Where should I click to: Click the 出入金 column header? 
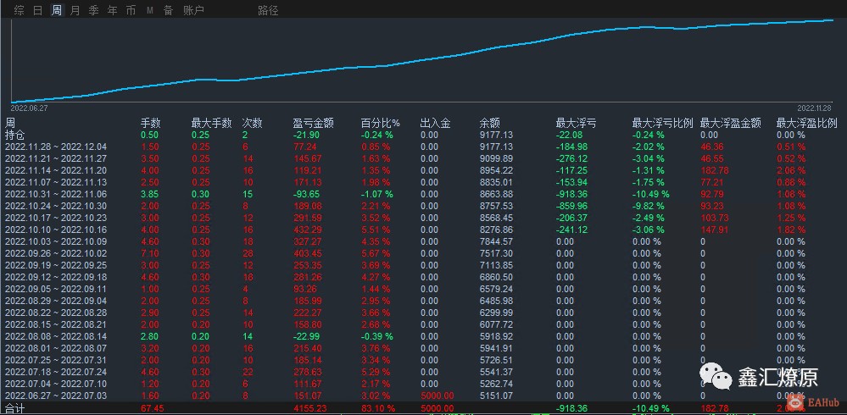pos(436,123)
